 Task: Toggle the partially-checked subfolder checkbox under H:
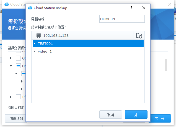(x=24, y=74)
